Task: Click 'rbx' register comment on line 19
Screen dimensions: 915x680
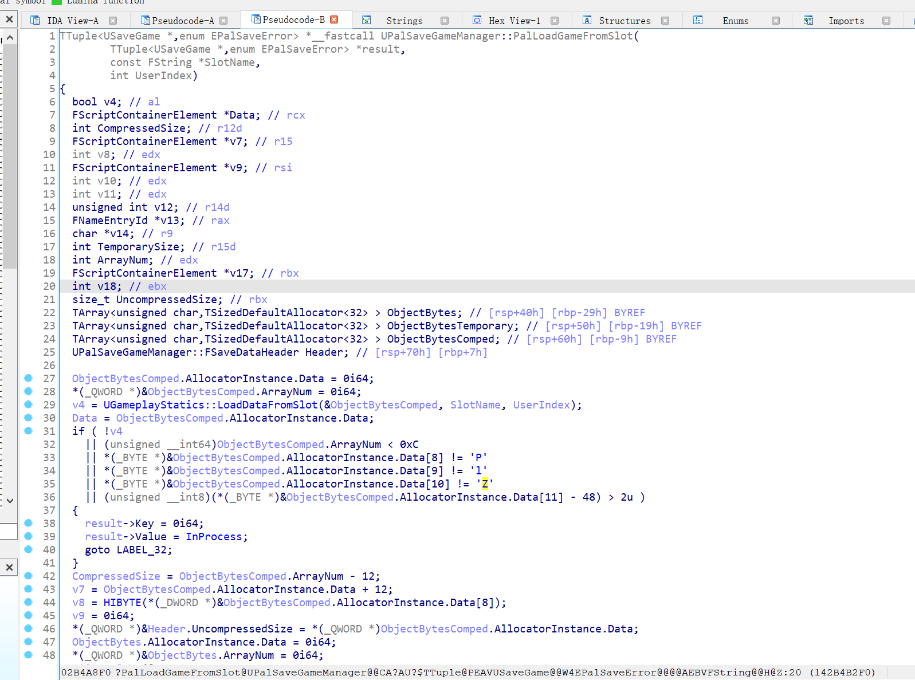Action: click(x=290, y=273)
